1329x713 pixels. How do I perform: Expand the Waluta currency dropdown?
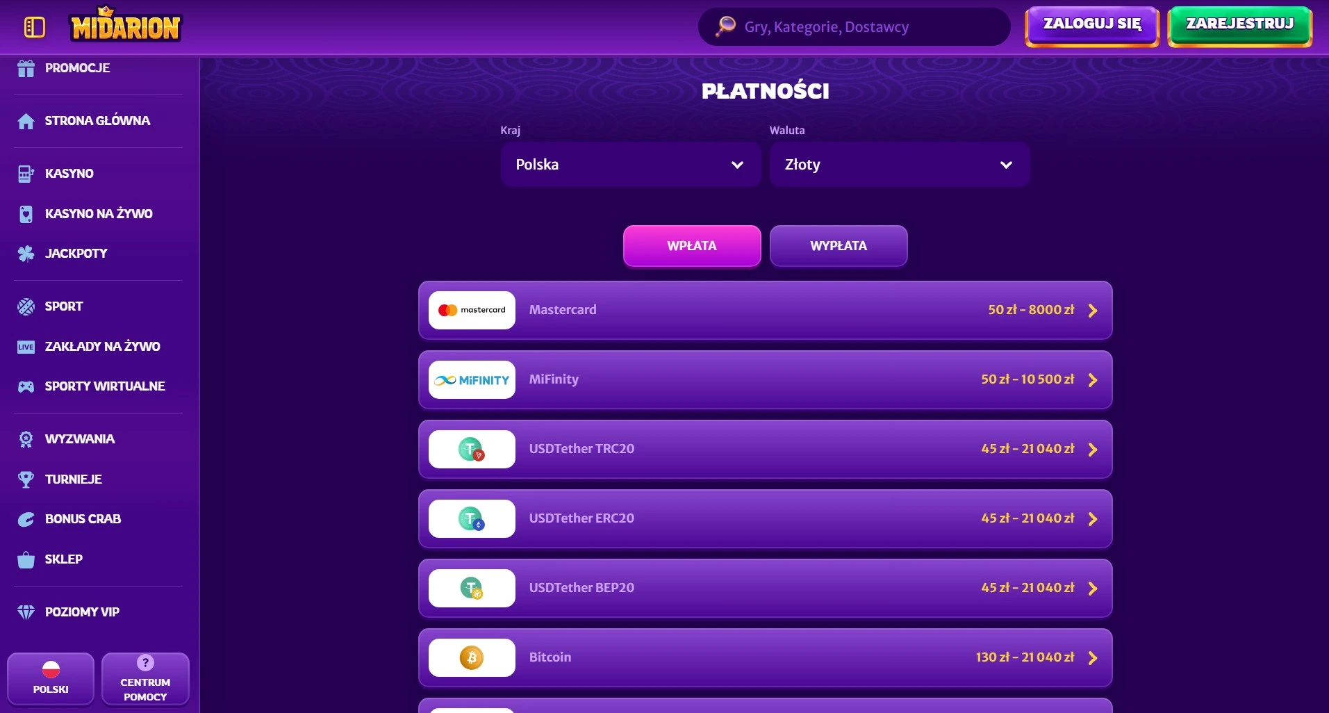[899, 165]
